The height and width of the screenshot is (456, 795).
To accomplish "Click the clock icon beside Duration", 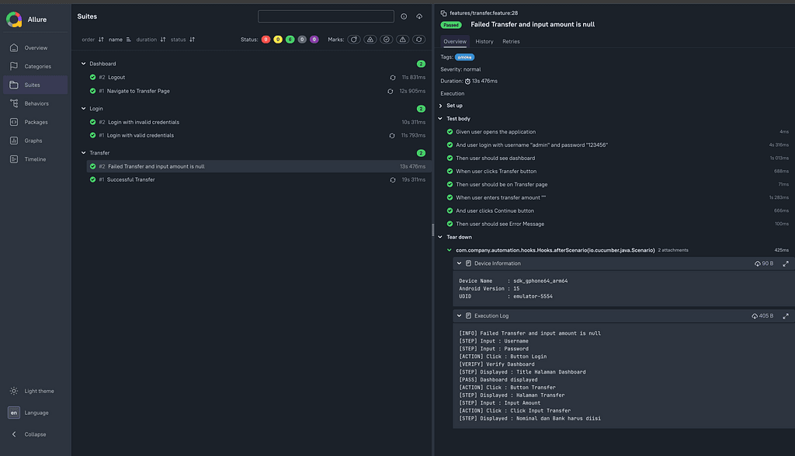I will (x=467, y=81).
